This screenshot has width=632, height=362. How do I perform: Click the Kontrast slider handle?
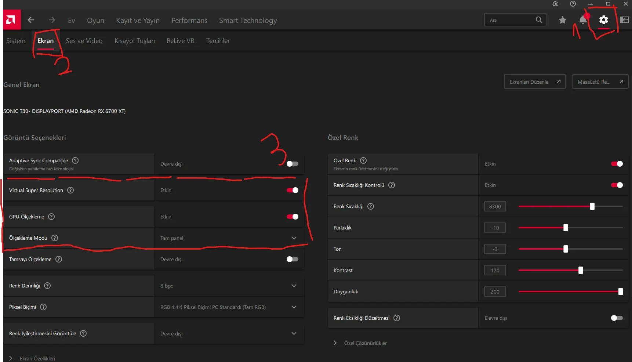point(581,270)
